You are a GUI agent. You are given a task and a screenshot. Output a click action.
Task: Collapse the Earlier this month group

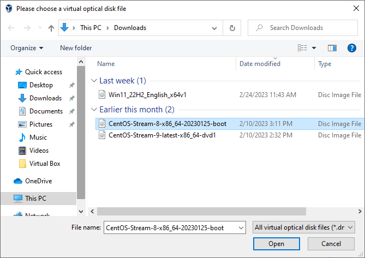pos(94,110)
